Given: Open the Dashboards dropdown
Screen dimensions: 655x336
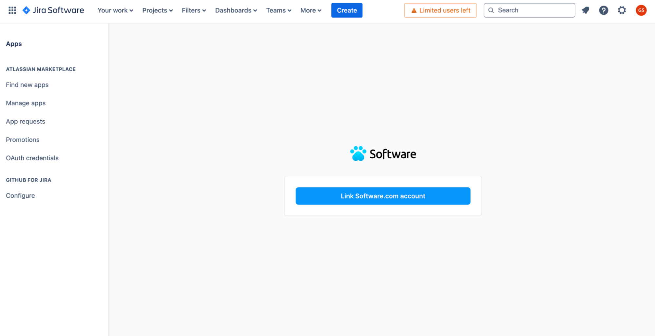Looking at the screenshot, I should point(236,10).
